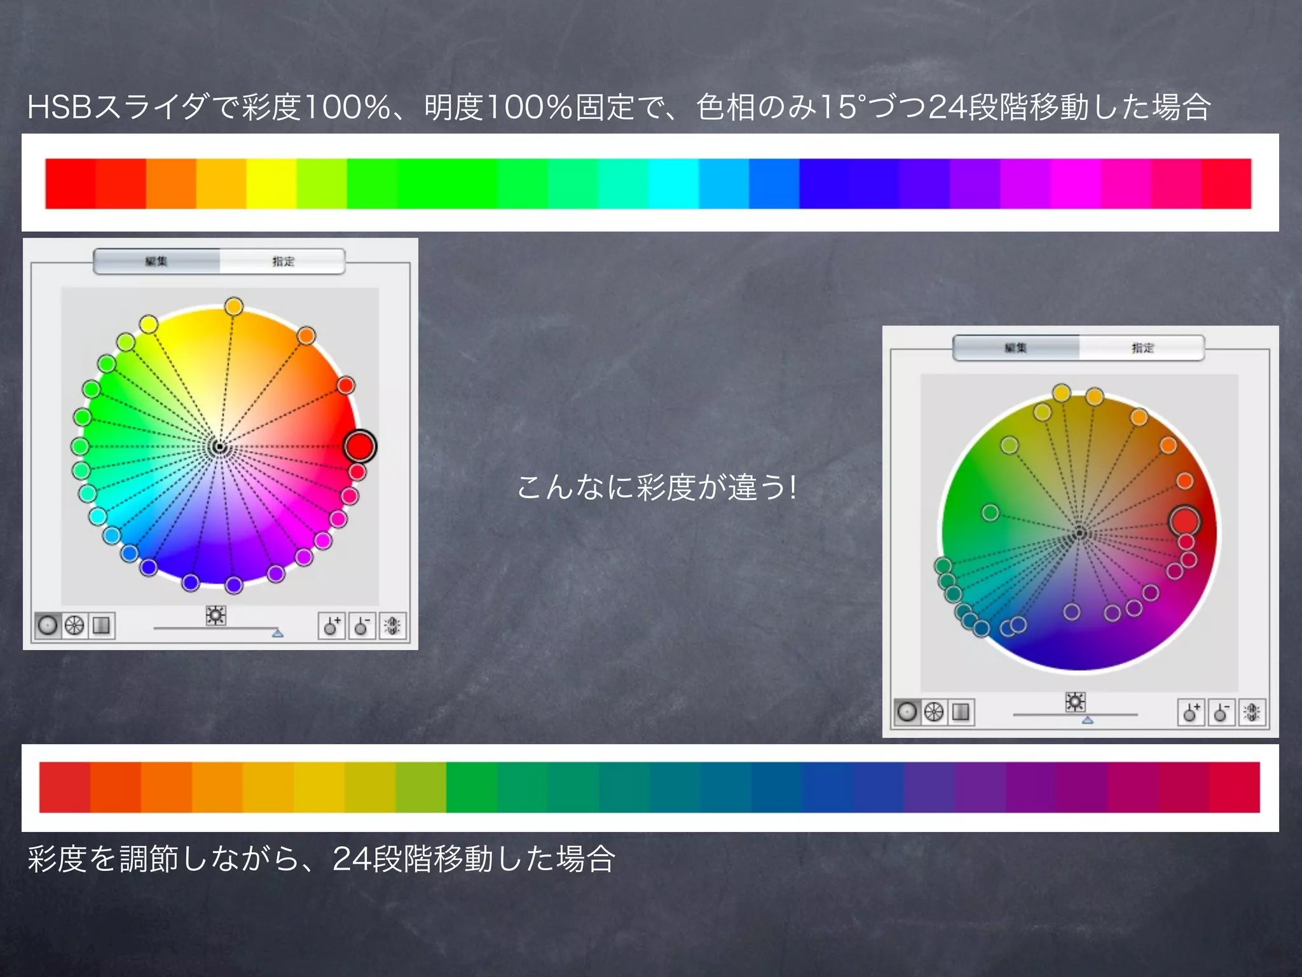Toggle unlink harmony colors in left panel
The height and width of the screenshot is (977, 1302).
point(393,626)
